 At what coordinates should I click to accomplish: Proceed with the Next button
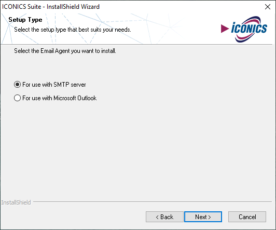[x=203, y=217]
